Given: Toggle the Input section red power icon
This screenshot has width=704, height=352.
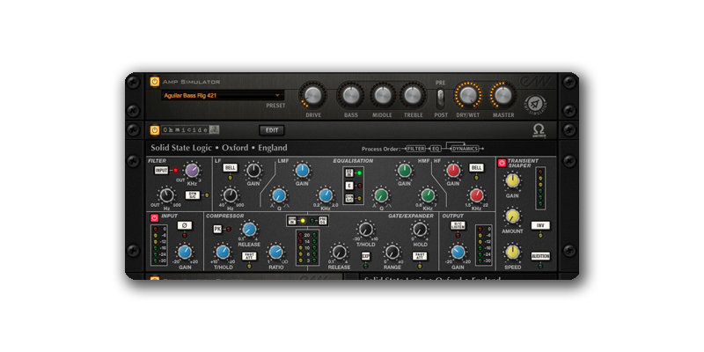Looking at the screenshot, I should [154, 216].
